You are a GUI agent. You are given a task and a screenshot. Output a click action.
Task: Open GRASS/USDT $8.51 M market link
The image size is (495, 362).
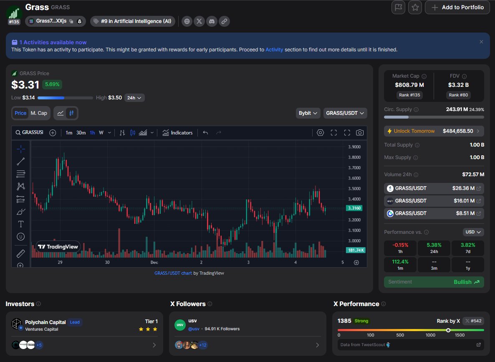pyautogui.click(x=434, y=213)
